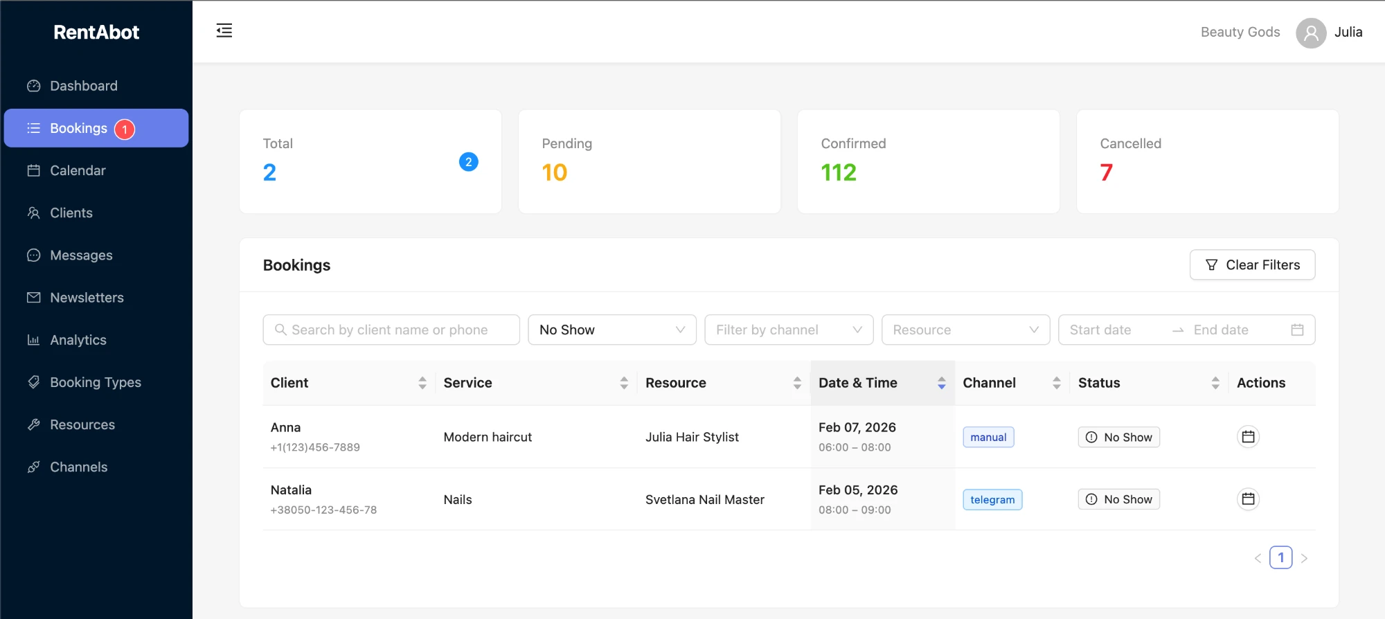Click No Show status tag for Anna

tap(1118, 437)
